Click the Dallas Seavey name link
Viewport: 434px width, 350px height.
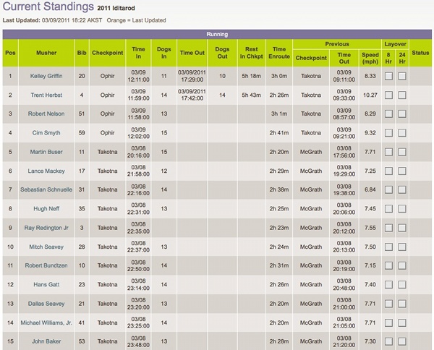tap(46, 304)
